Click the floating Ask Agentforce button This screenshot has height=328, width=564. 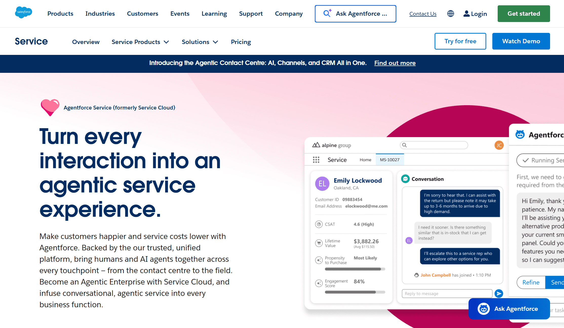[509, 309]
